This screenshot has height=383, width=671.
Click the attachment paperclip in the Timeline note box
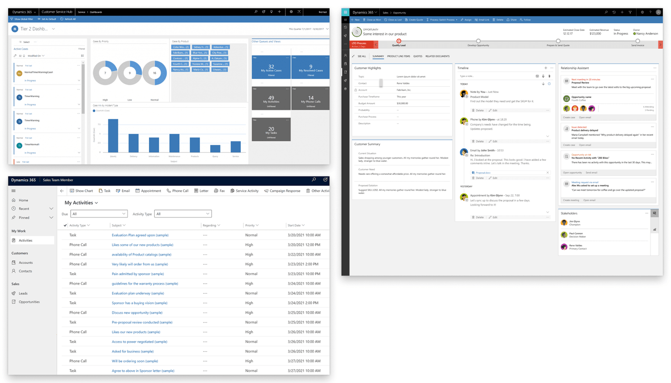click(x=549, y=76)
